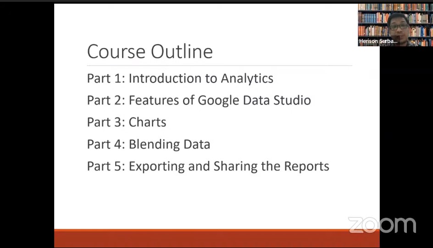Image resolution: width=433 pixels, height=248 pixels.
Task: Select Exporting and Sharing the Reports text
Action: pos(229,166)
